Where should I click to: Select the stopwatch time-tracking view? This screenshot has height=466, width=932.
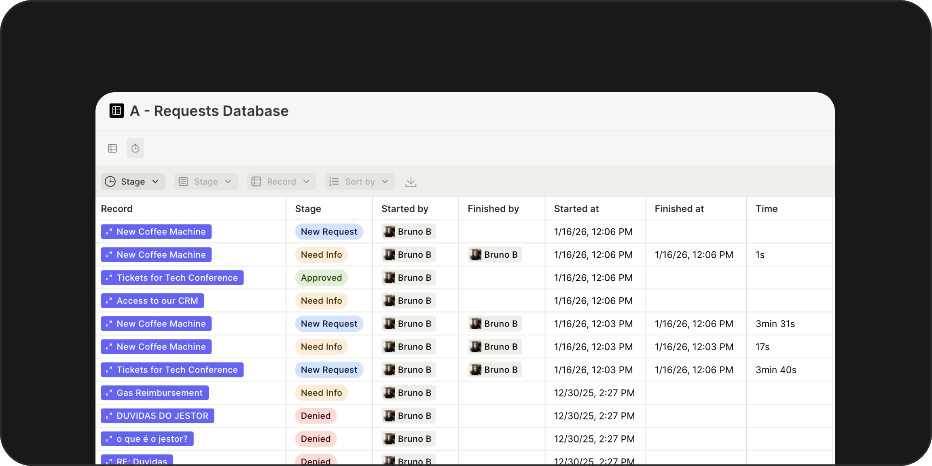135,148
